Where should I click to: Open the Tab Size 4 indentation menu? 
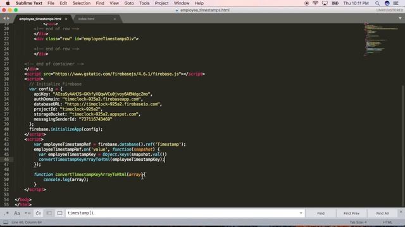[x=358, y=223]
